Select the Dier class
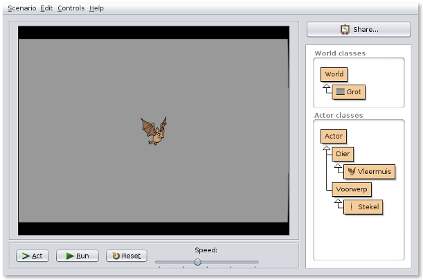Screen dimensions: 423x280 coord(343,154)
